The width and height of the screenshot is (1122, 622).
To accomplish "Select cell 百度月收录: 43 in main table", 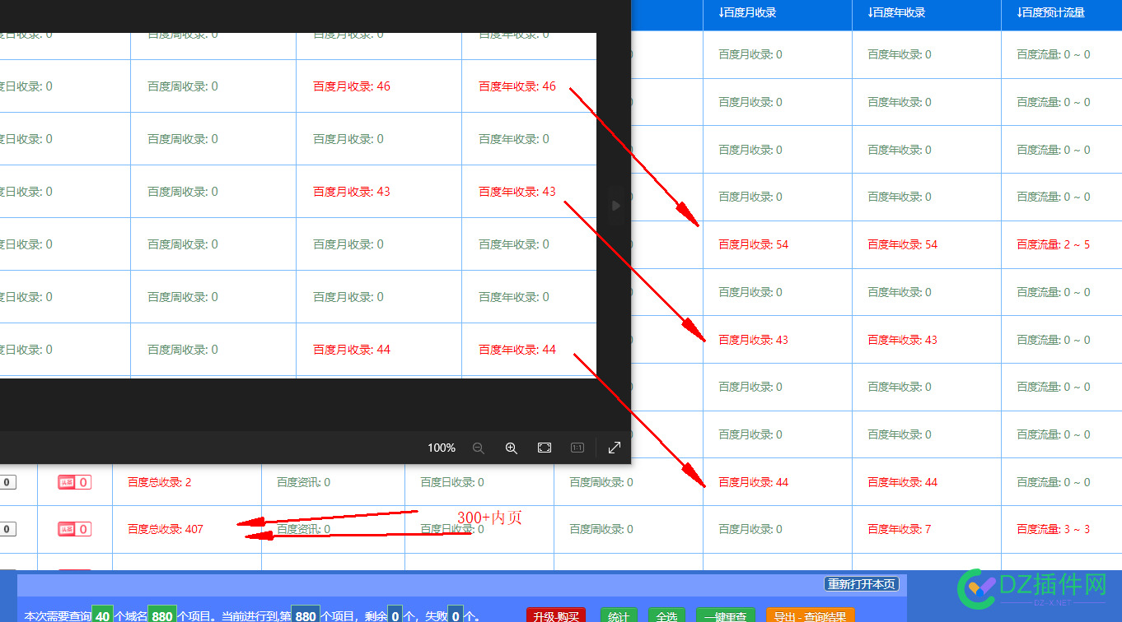I will pos(753,340).
